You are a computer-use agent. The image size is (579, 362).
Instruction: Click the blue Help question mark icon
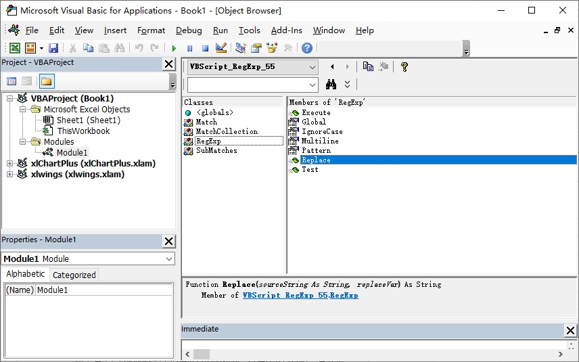[307, 48]
